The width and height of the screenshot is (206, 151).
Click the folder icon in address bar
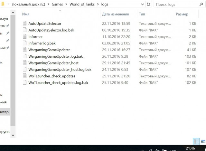(3, 4)
